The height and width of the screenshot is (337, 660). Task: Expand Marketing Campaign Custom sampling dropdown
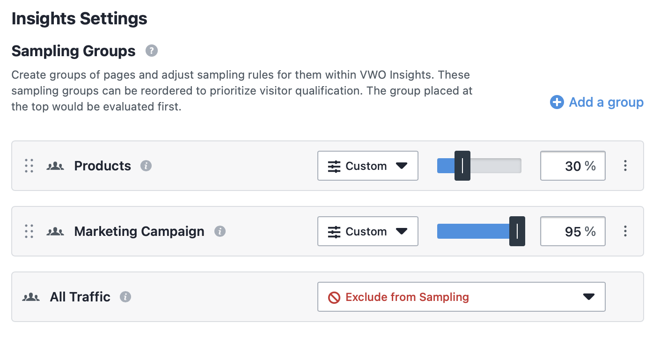pos(367,231)
